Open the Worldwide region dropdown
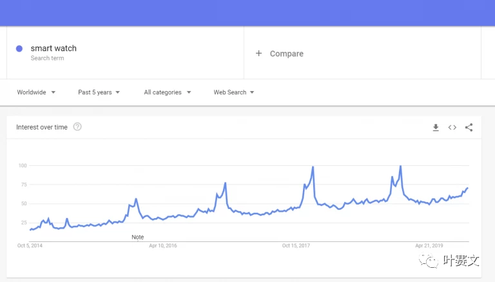This screenshot has height=282, width=495. pos(36,92)
